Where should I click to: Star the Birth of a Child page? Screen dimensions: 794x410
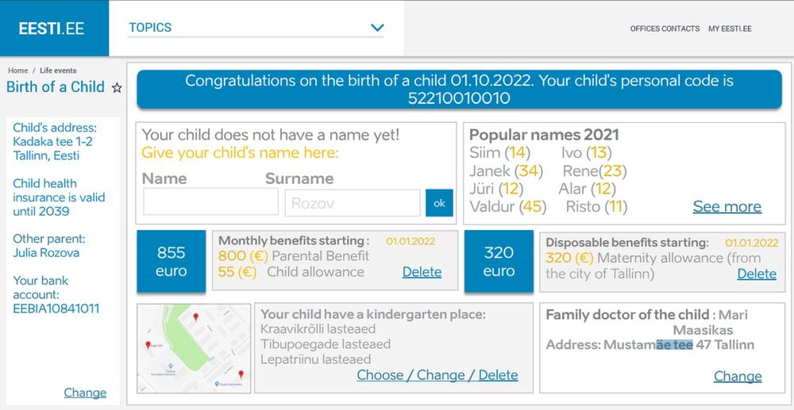click(117, 88)
